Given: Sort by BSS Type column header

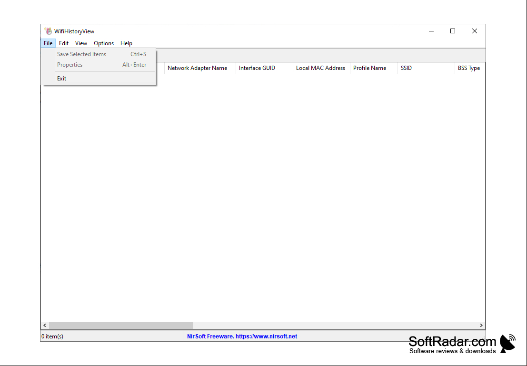Looking at the screenshot, I should pyautogui.click(x=470, y=68).
